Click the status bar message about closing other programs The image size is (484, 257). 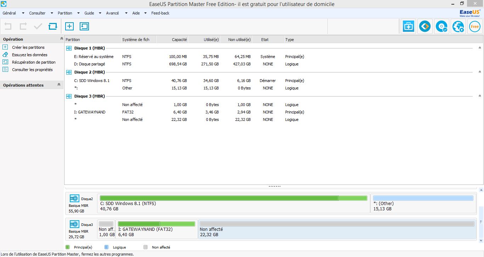68,254
